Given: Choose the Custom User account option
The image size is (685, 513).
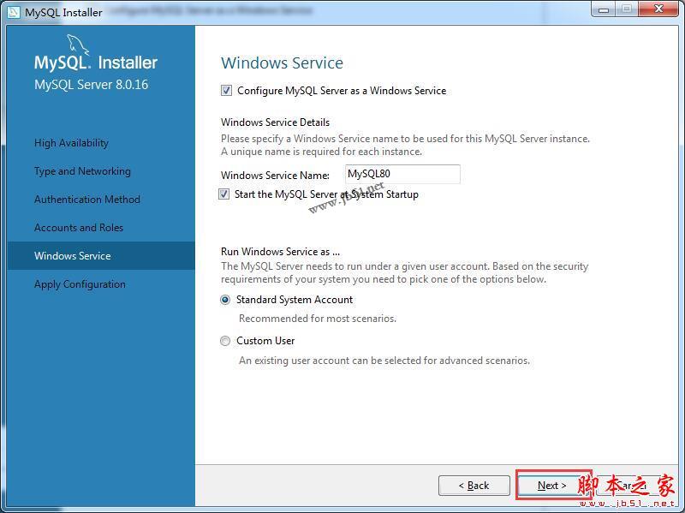Looking at the screenshot, I should 225,340.
